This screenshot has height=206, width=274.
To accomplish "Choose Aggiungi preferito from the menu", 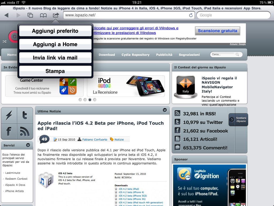I will point(55,31).
